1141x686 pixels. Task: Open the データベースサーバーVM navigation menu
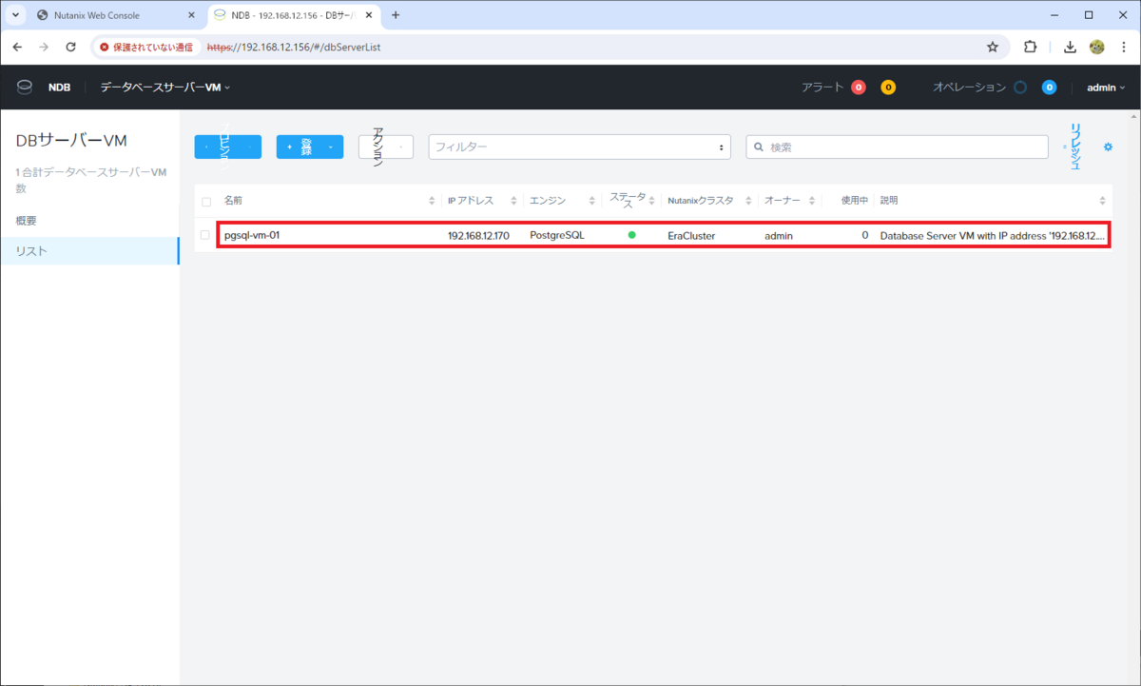[164, 87]
